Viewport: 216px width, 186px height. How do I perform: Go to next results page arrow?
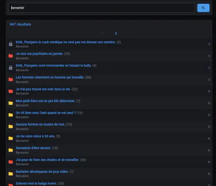[x=116, y=33]
